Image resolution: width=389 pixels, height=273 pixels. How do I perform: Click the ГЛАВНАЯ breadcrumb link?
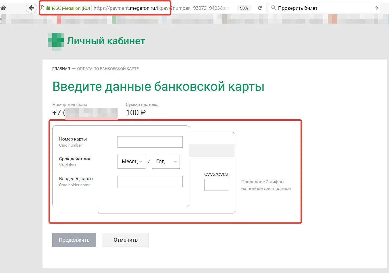coord(61,69)
